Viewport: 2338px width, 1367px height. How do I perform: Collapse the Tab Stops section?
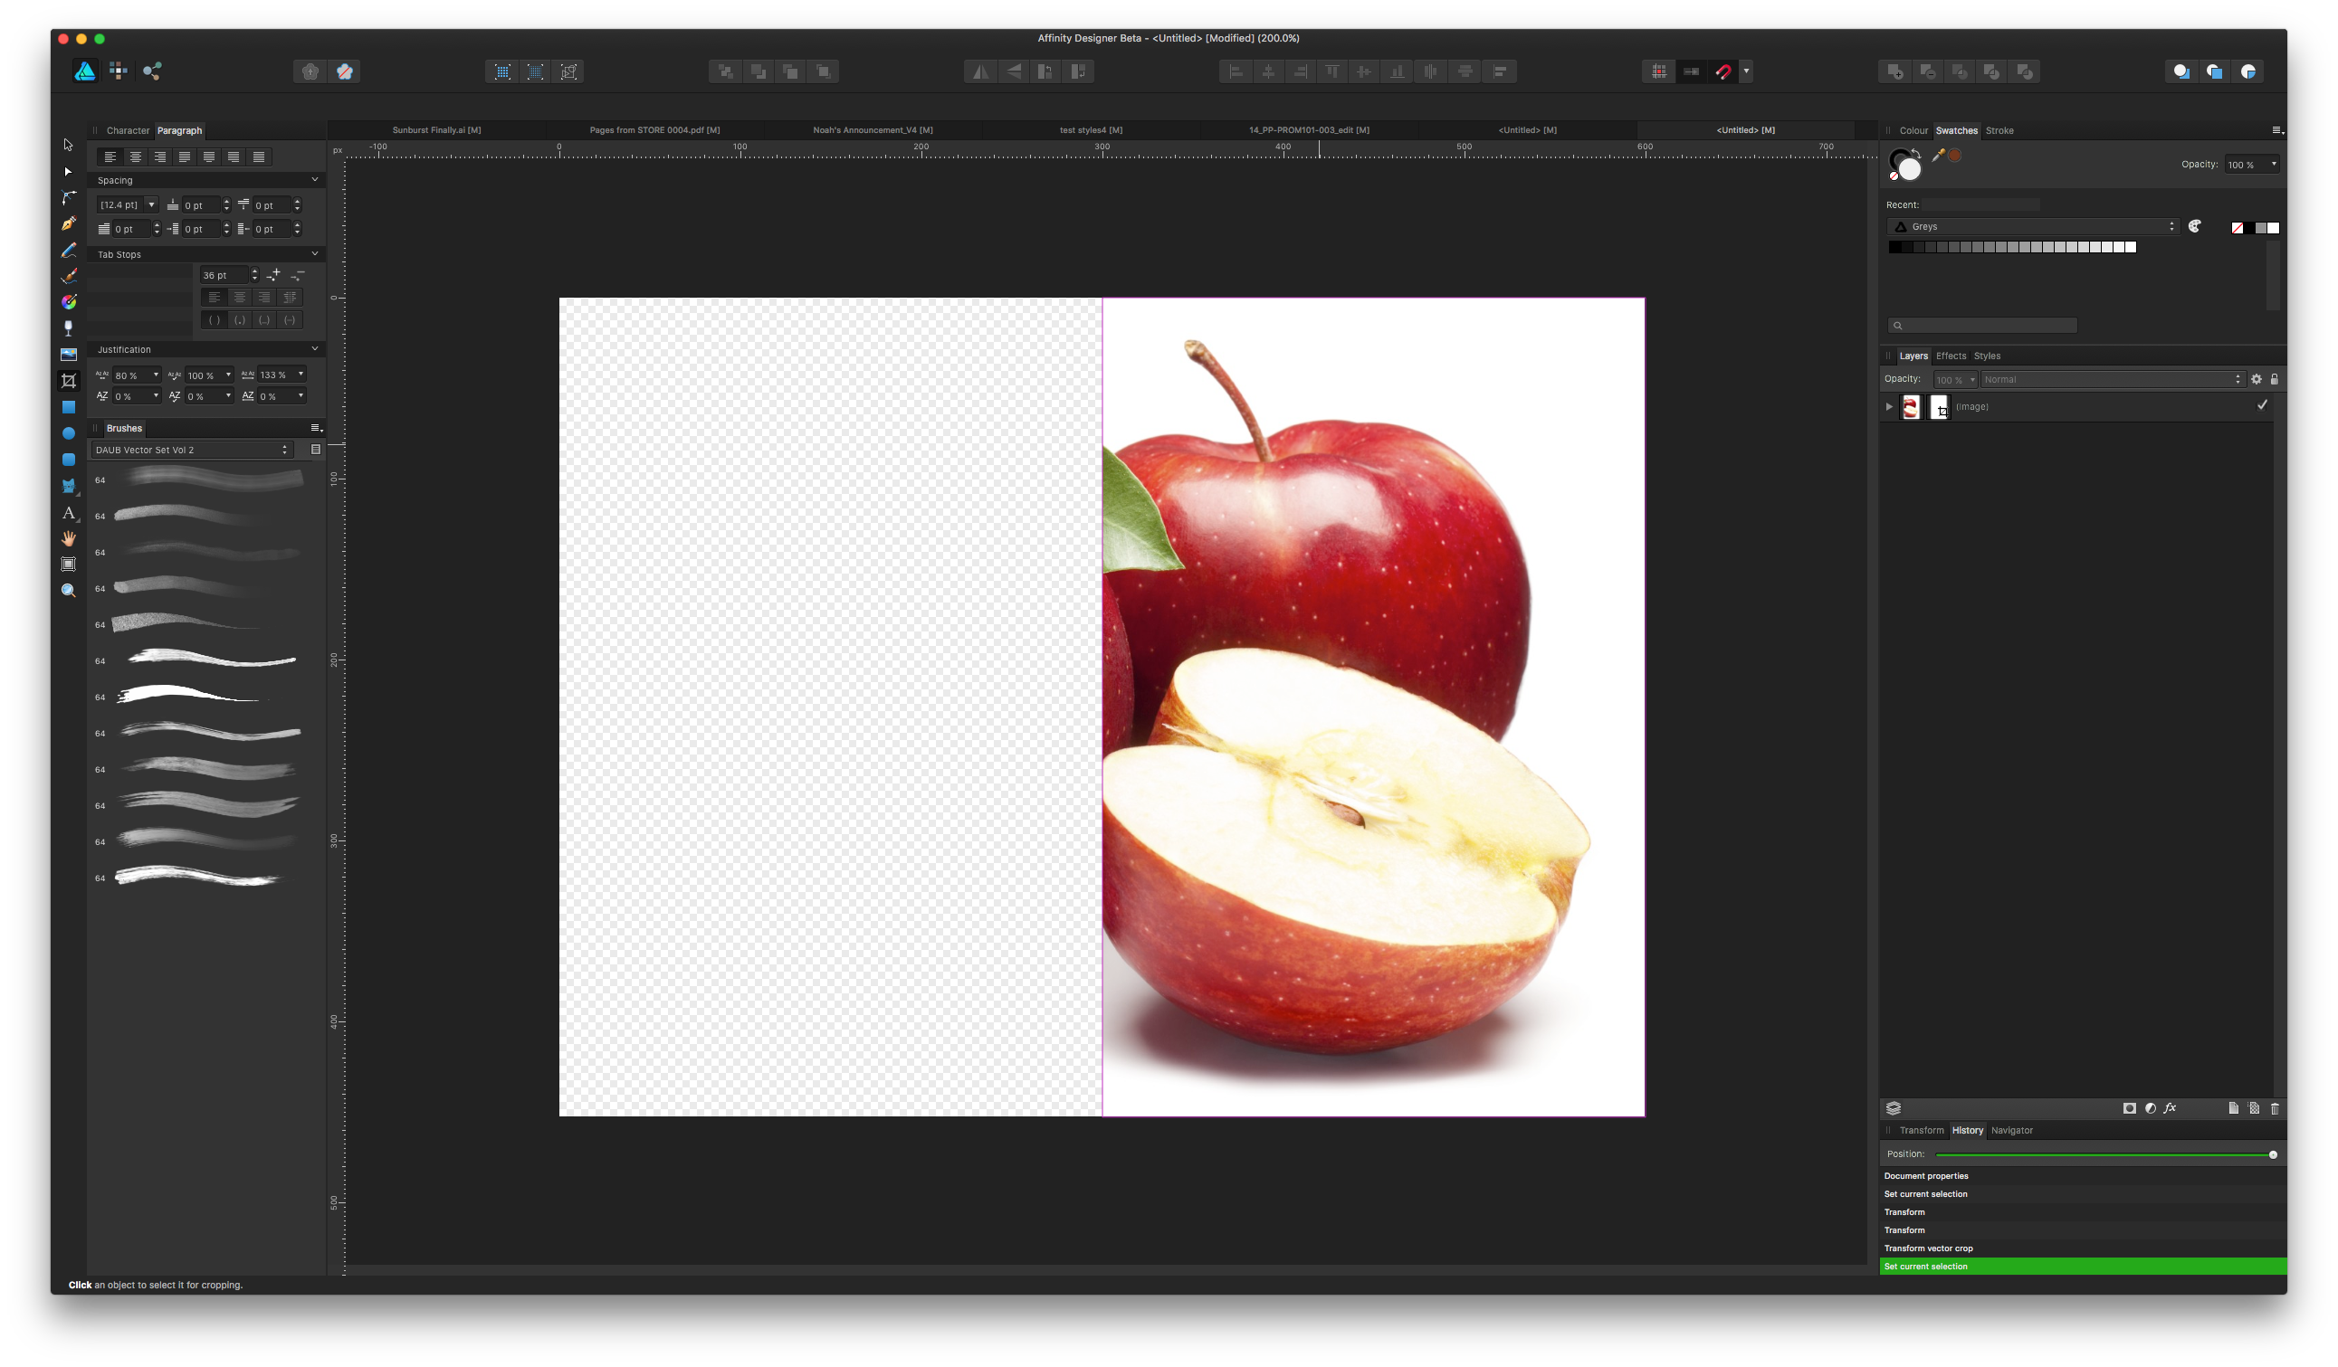[x=314, y=253]
